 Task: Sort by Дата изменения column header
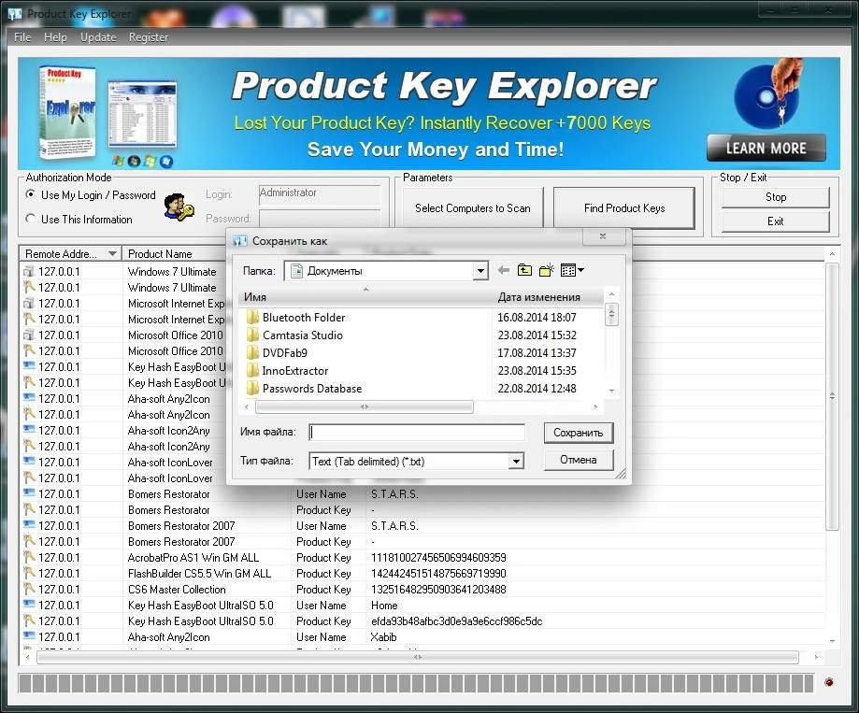click(x=548, y=297)
